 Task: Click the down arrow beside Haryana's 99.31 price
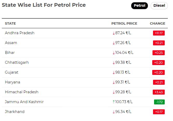114,82
